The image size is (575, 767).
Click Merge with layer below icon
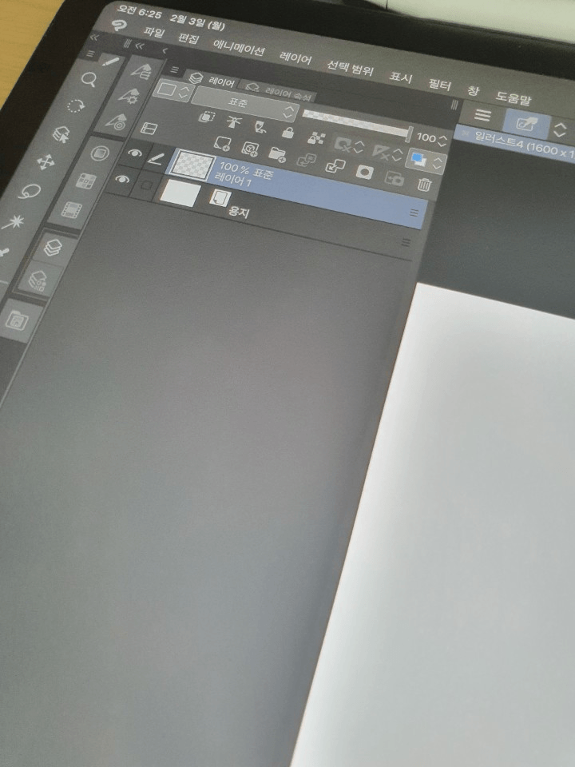coord(335,166)
